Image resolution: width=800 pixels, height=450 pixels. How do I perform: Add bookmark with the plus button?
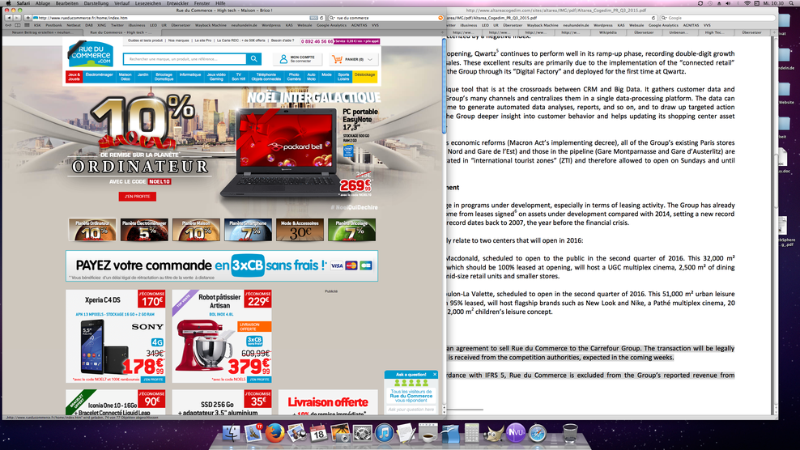click(28, 18)
